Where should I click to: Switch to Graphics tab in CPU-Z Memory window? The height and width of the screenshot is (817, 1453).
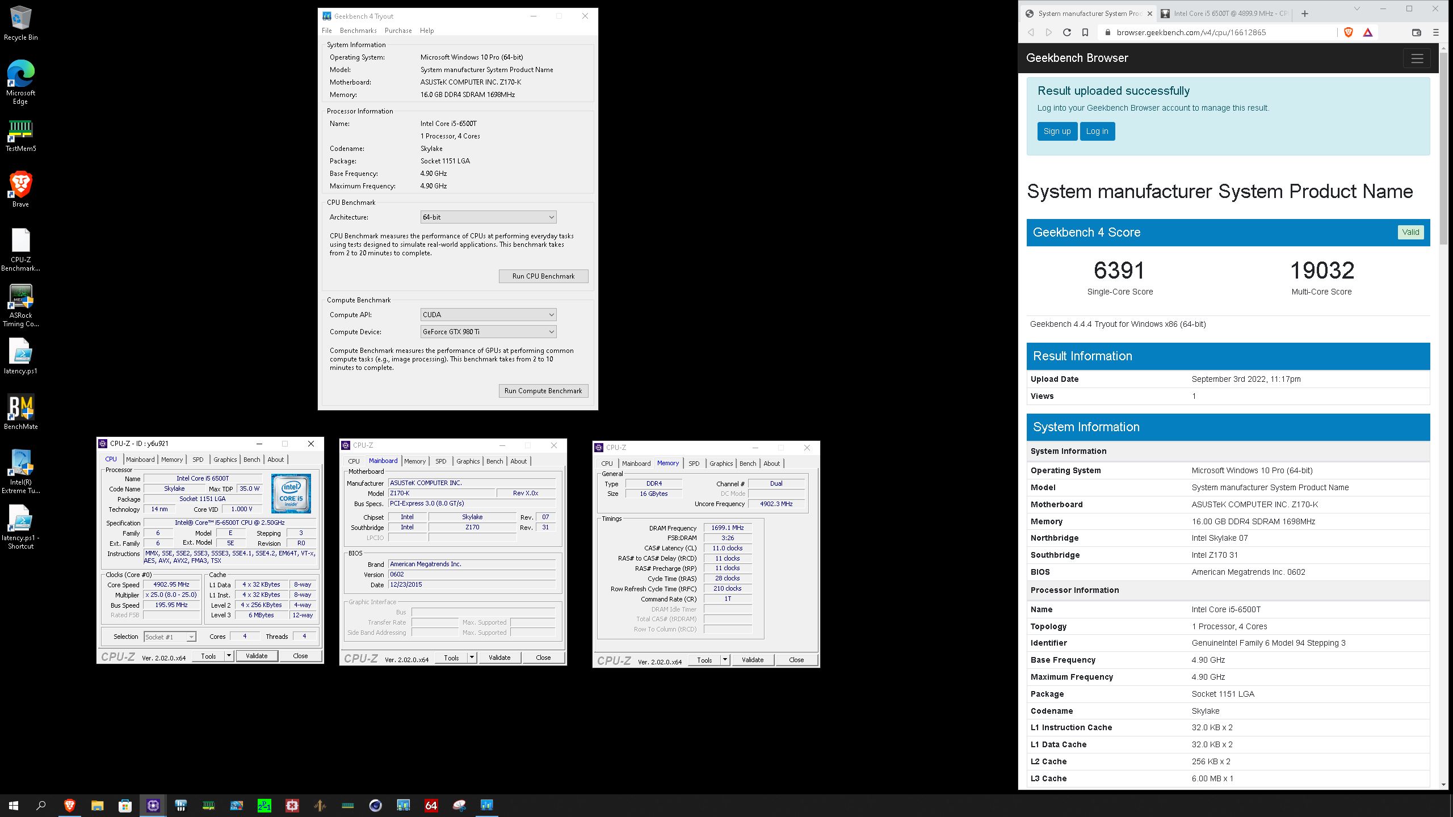pos(721,464)
